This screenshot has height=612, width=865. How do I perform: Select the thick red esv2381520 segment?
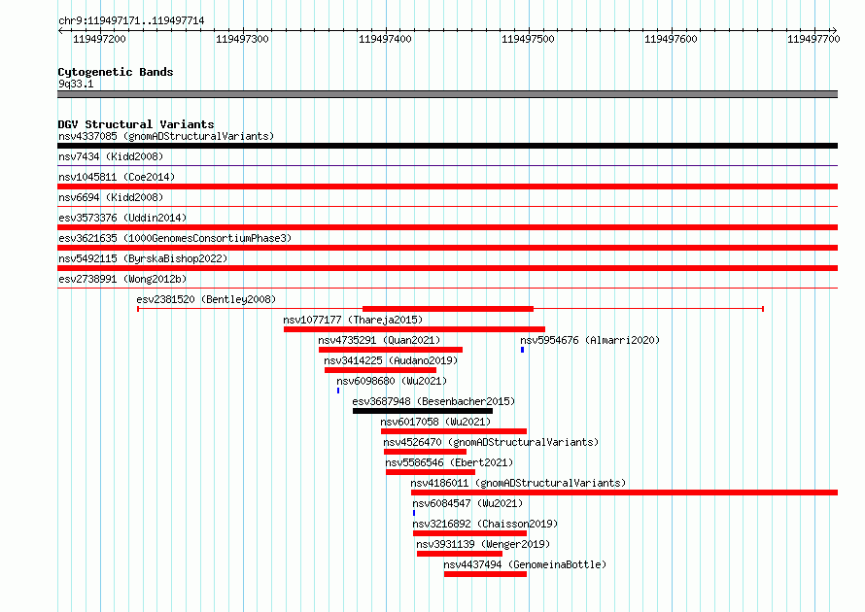click(448, 309)
